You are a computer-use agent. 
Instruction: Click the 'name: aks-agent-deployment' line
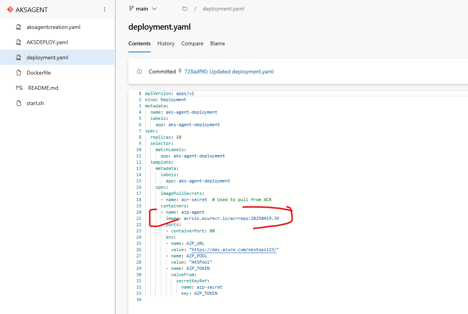[183, 112]
